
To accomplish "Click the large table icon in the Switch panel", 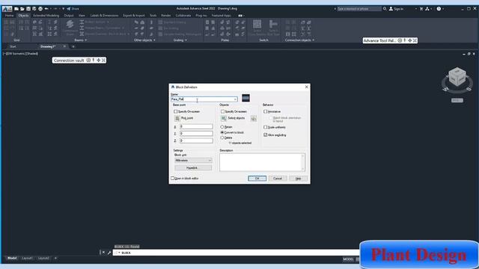I will [257, 25].
